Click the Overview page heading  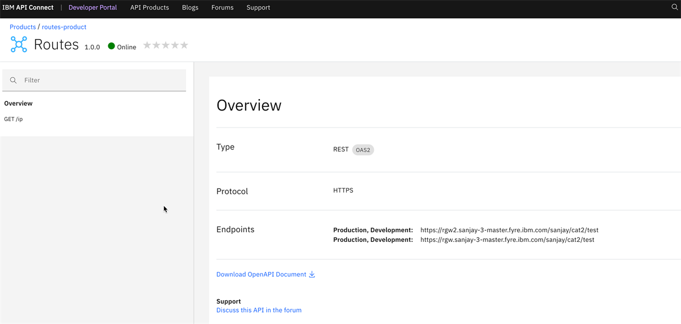click(249, 105)
